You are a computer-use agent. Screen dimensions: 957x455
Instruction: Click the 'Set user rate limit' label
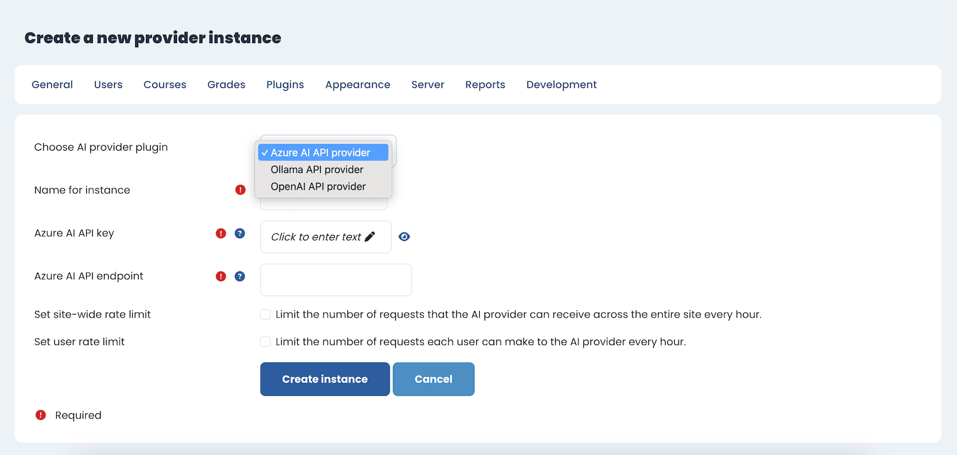coord(79,342)
